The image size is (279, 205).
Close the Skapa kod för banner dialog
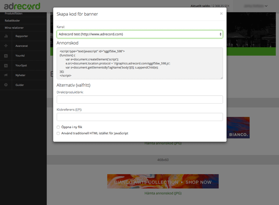click(x=221, y=14)
